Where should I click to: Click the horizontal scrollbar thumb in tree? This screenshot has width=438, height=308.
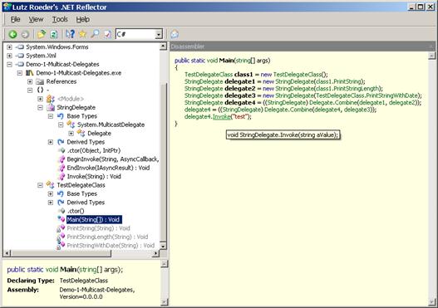coord(61,253)
